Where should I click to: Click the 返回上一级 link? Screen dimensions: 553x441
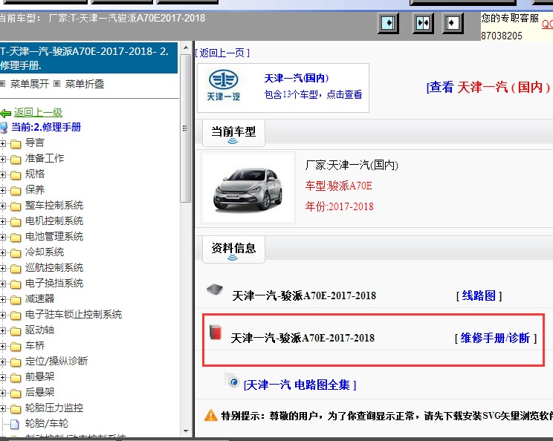point(38,112)
